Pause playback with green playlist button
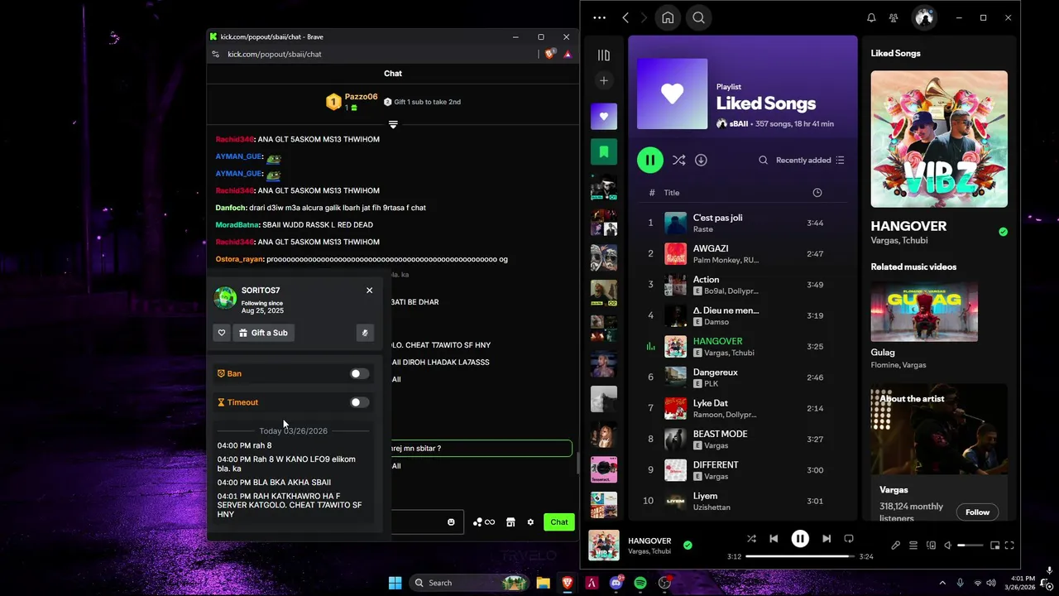Viewport: 1059px width, 596px height. (x=650, y=160)
